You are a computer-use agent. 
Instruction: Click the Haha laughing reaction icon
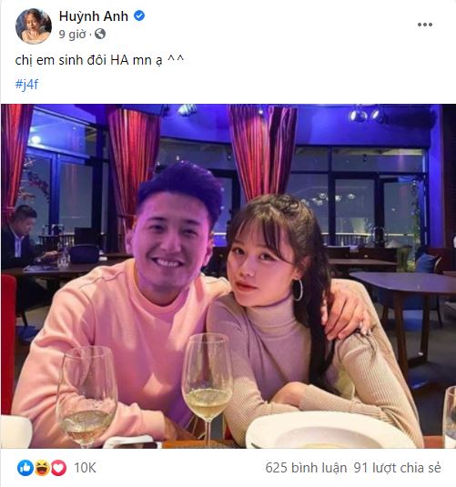(42, 468)
